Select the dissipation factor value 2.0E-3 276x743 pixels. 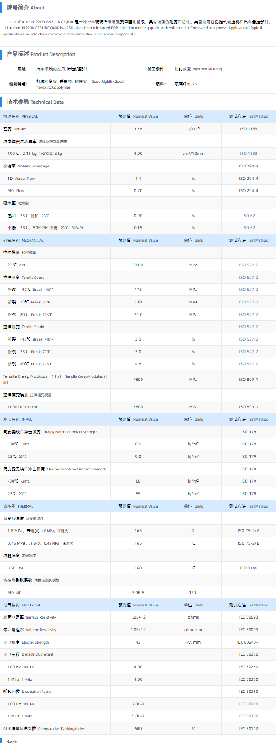pyautogui.click(x=138, y=704)
